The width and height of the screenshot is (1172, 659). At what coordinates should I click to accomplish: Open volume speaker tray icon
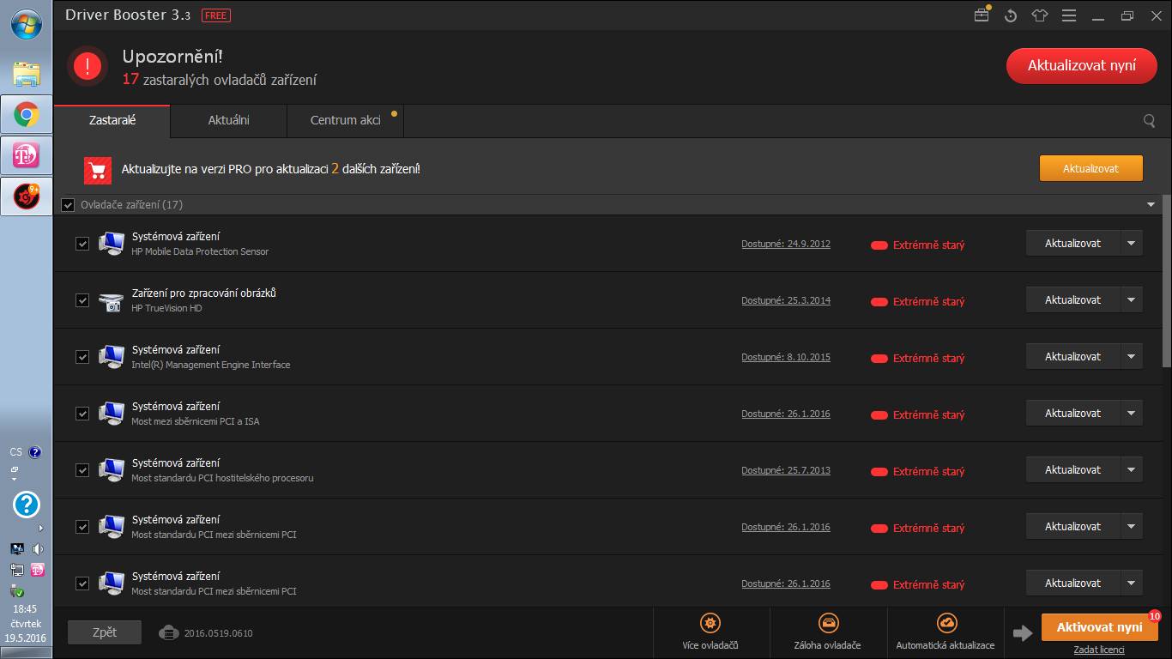38,548
